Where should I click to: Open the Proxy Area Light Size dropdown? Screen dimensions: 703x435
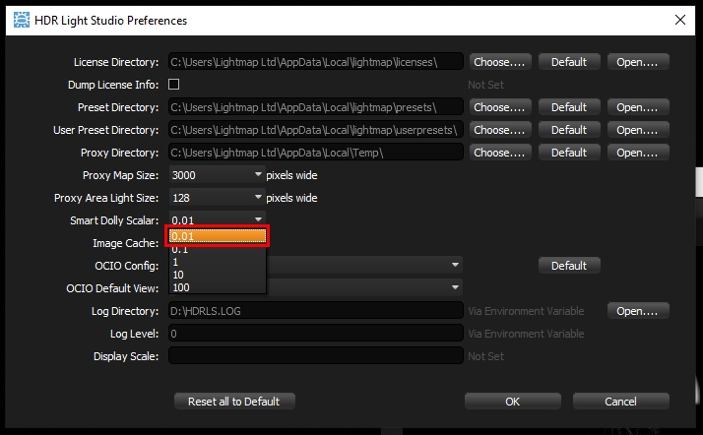(217, 198)
